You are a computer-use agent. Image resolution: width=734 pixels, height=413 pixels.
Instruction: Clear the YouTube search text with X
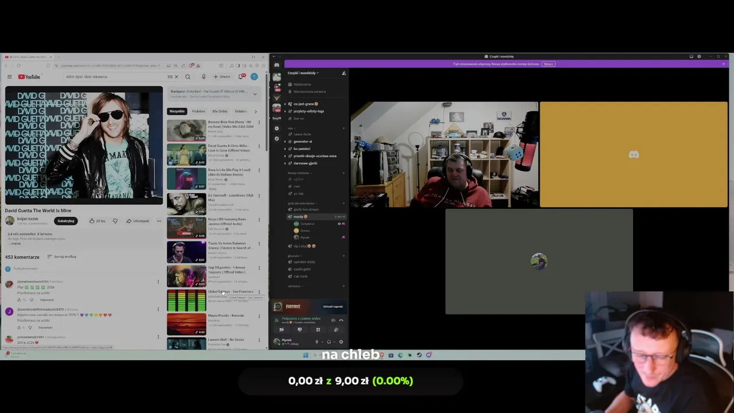[176, 76]
